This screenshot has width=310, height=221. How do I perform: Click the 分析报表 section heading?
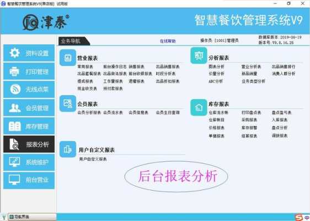[x=219, y=58]
